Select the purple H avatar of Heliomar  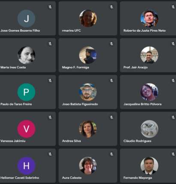pos(26,166)
